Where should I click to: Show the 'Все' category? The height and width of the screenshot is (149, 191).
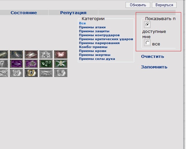point(82,23)
